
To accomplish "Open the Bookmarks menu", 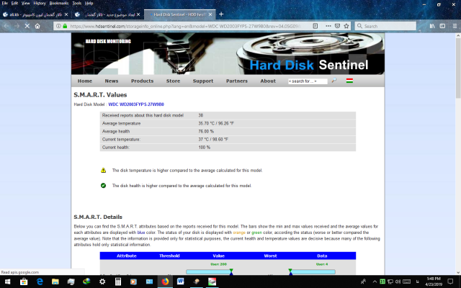I will tap(59, 3).
